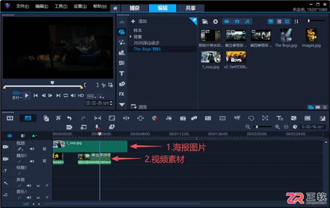Open the 设置 menu
The height and width of the screenshot is (208, 330).
[80, 6]
